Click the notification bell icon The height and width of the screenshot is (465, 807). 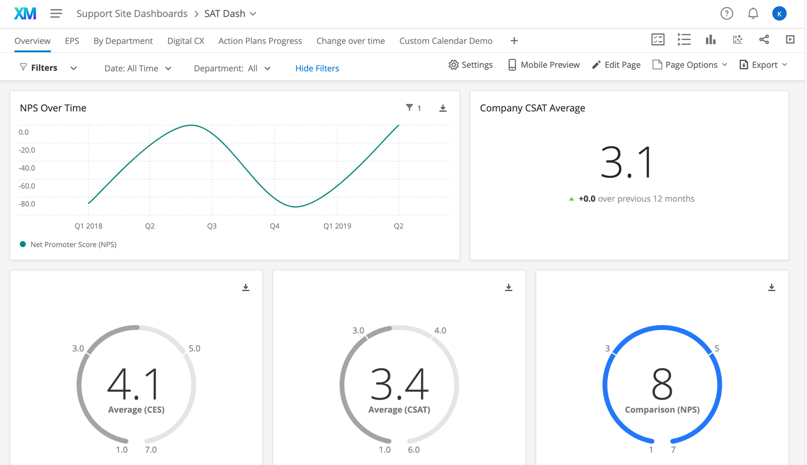coord(753,13)
